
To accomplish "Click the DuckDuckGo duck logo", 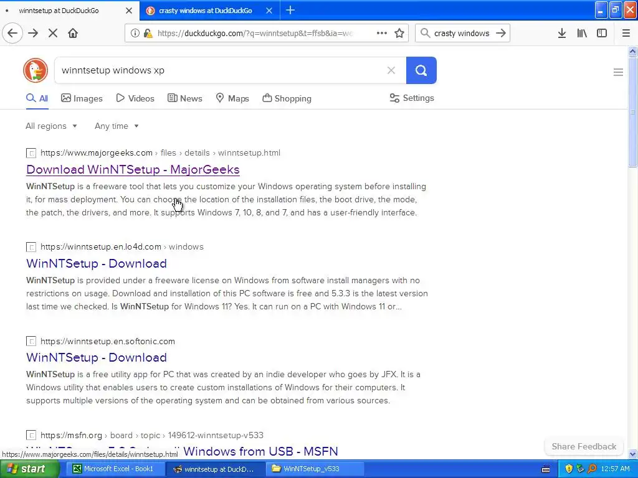I will (x=36, y=70).
